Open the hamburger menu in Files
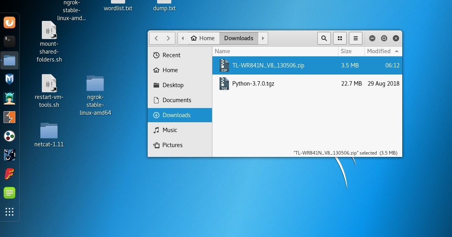Image resolution: width=452 pixels, height=237 pixels. [x=356, y=38]
